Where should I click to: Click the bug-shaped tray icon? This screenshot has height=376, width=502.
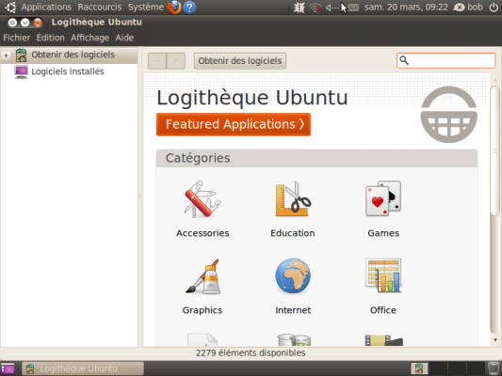(x=299, y=8)
